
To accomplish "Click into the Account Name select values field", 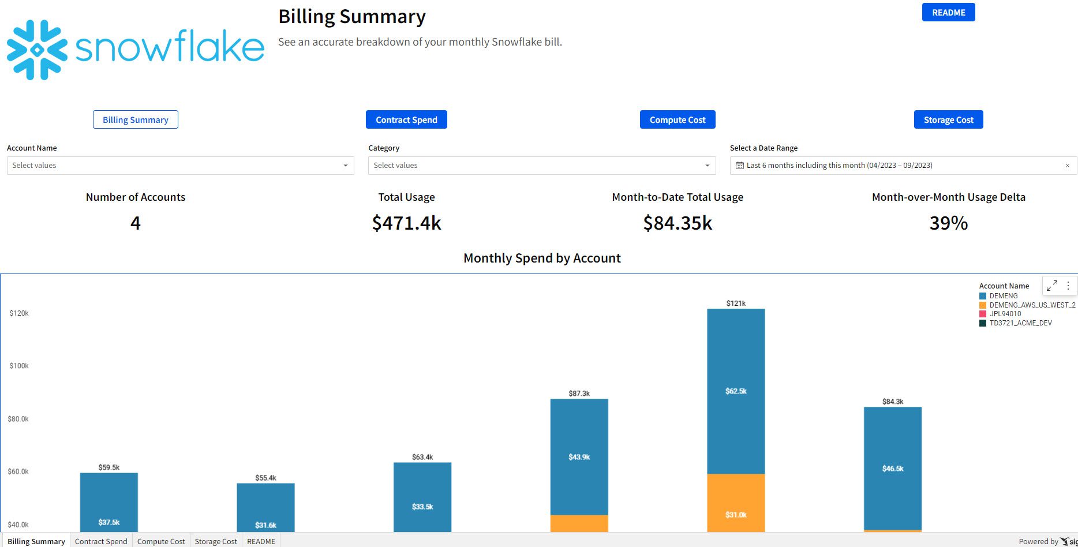I will pyautogui.click(x=180, y=166).
